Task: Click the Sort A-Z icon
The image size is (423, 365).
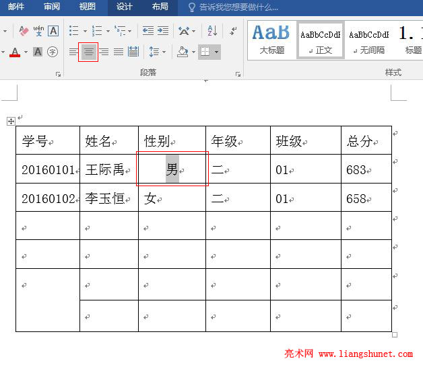Action: 211,31
